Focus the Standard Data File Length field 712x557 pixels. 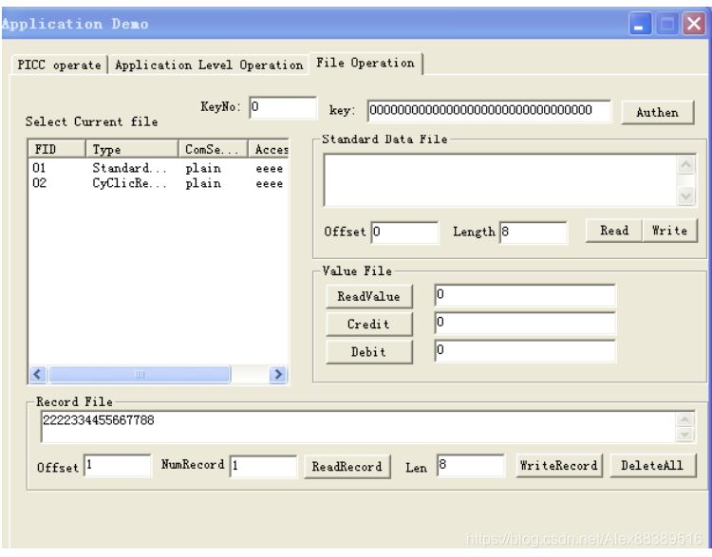(534, 232)
